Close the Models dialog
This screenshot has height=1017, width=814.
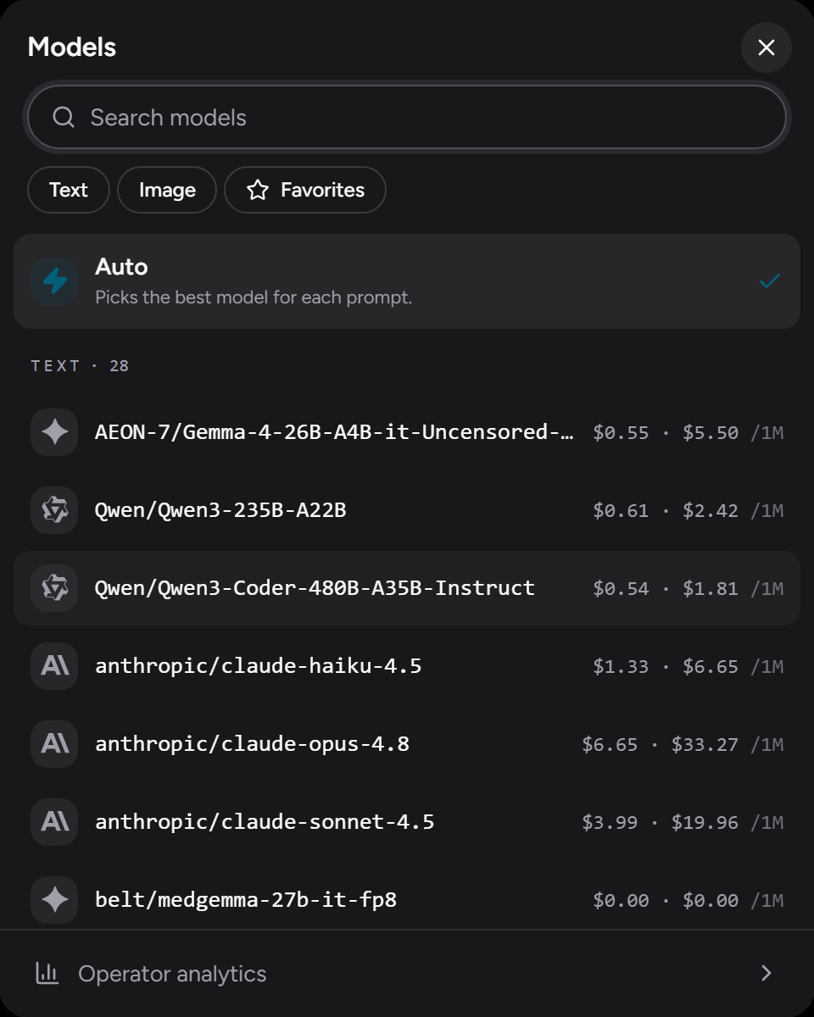pos(767,47)
